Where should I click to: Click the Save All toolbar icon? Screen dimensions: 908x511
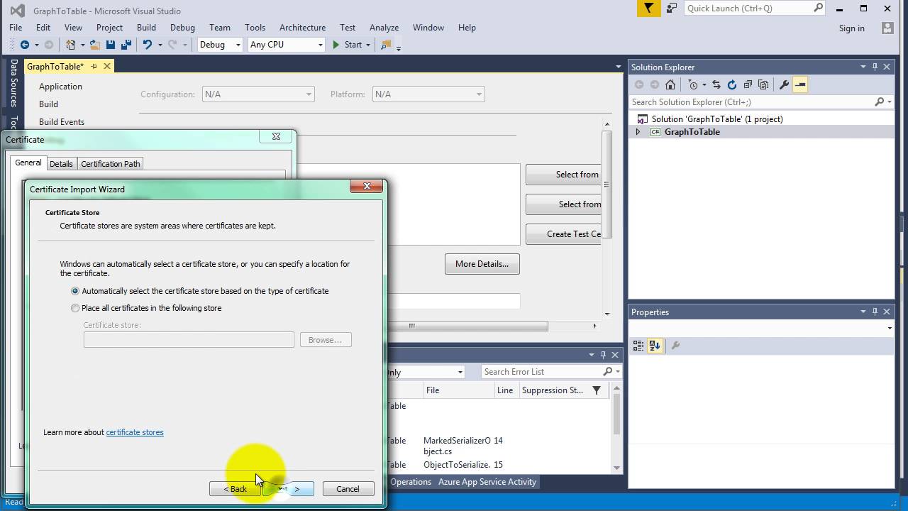click(126, 45)
